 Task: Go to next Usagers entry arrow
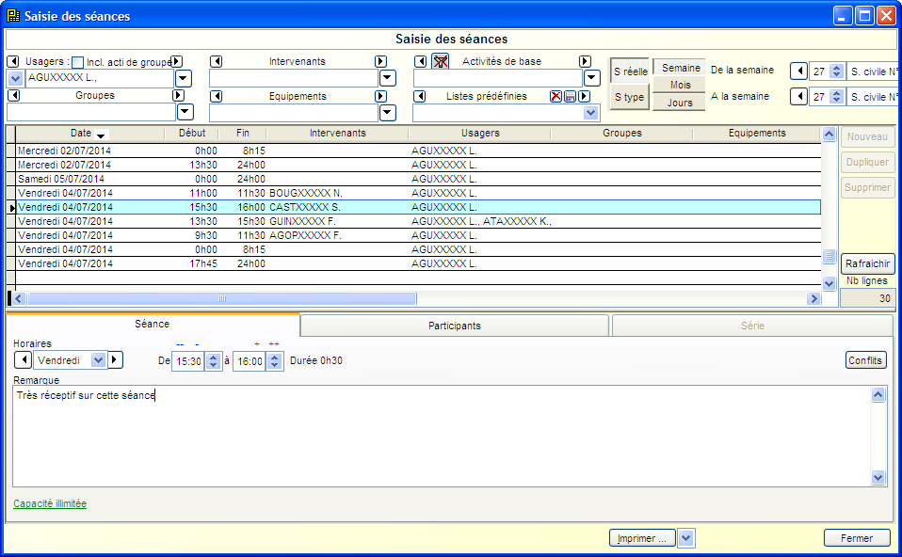coord(177,61)
